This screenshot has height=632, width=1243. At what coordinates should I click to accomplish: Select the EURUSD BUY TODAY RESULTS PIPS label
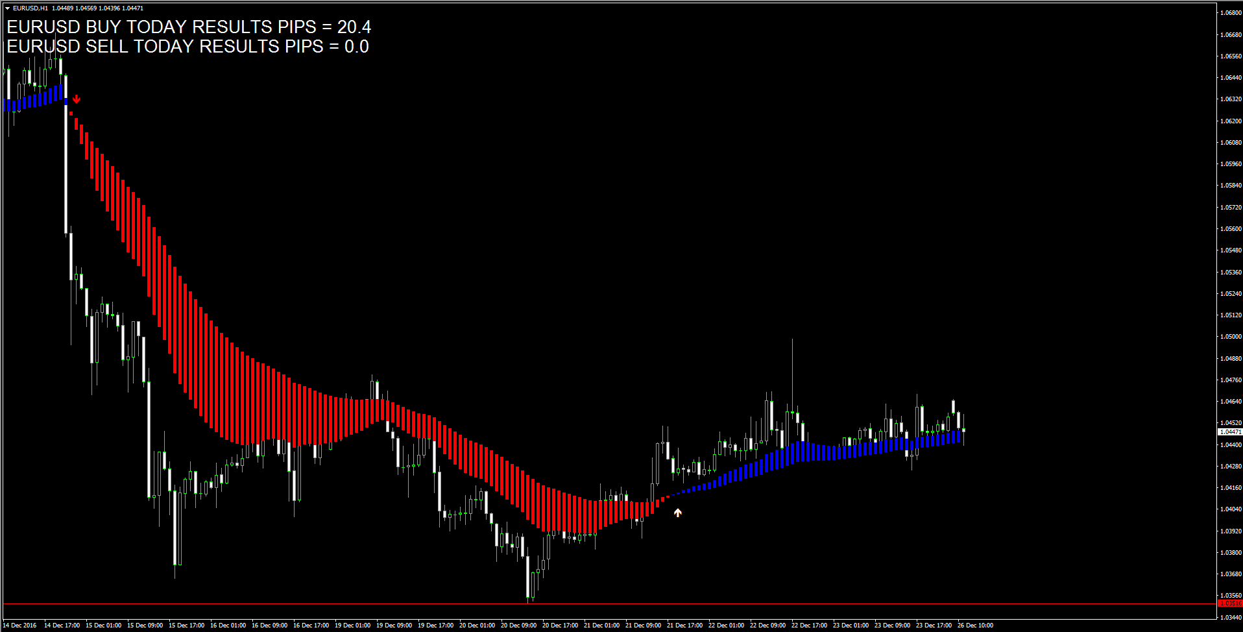click(189, 27)
